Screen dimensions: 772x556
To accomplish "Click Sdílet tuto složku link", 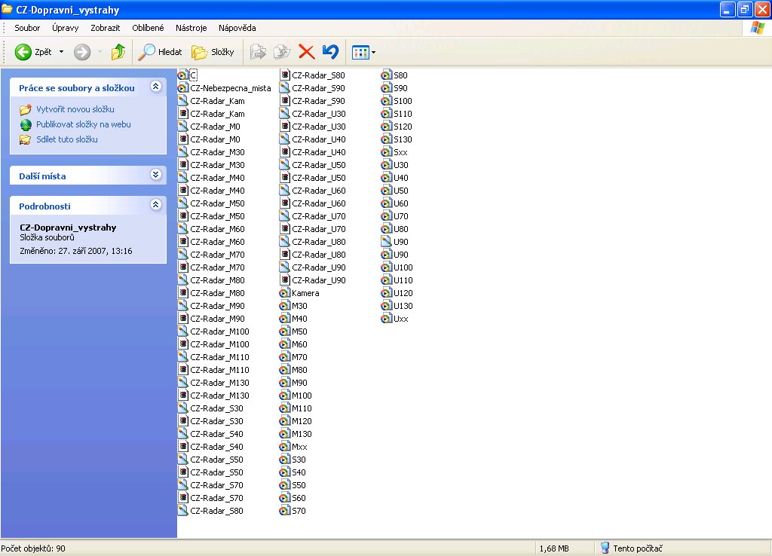I will coord(66,139).
